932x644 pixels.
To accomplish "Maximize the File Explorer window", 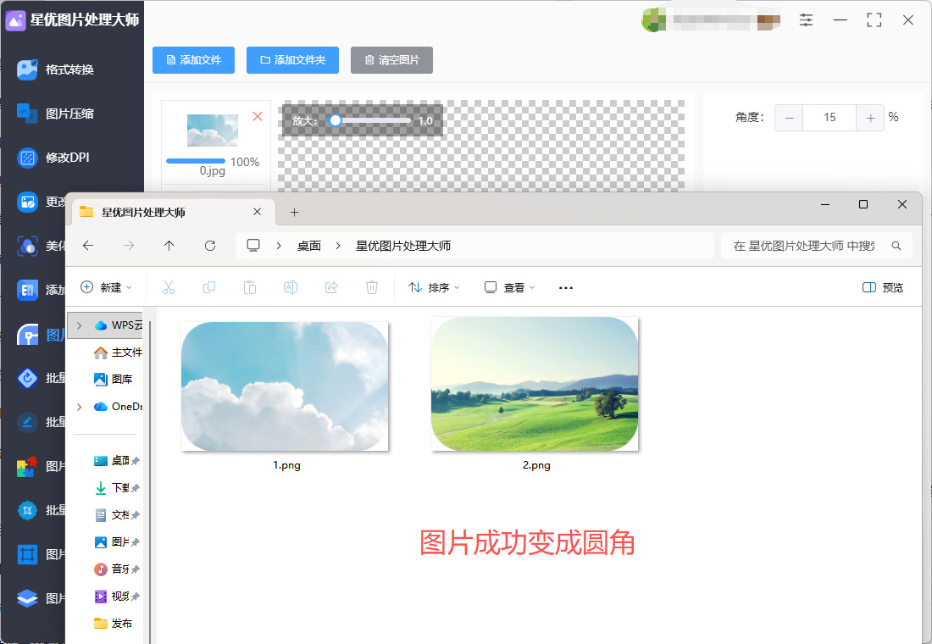I will click(x=863, y=204).
